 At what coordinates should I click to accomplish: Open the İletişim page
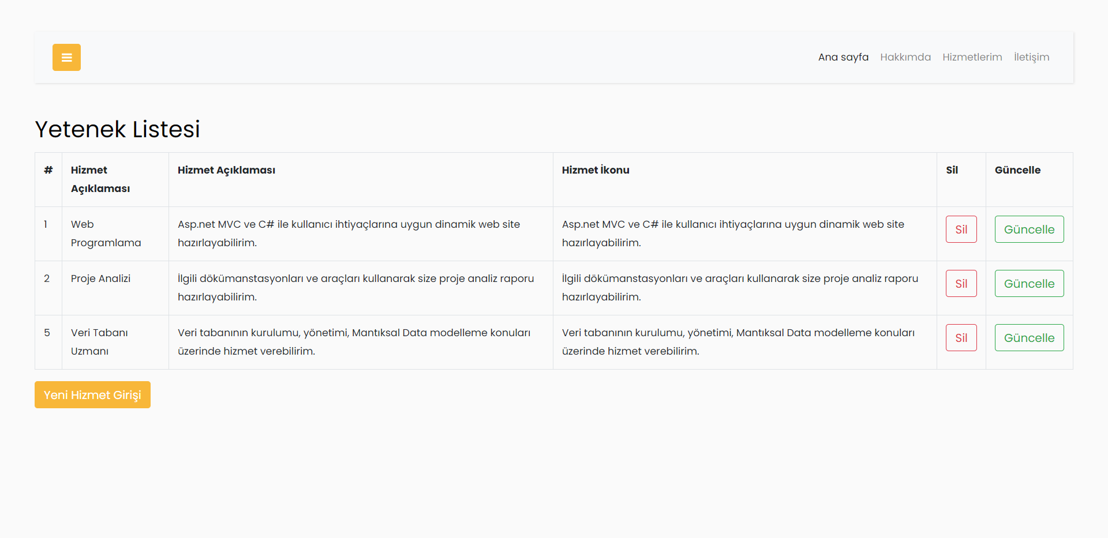(x=1032, y=57)
